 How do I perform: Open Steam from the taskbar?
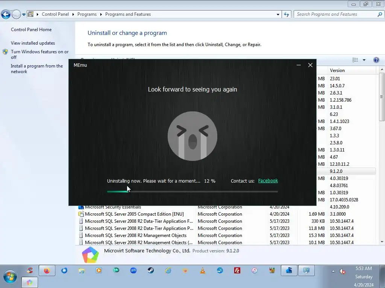(150, 270)
